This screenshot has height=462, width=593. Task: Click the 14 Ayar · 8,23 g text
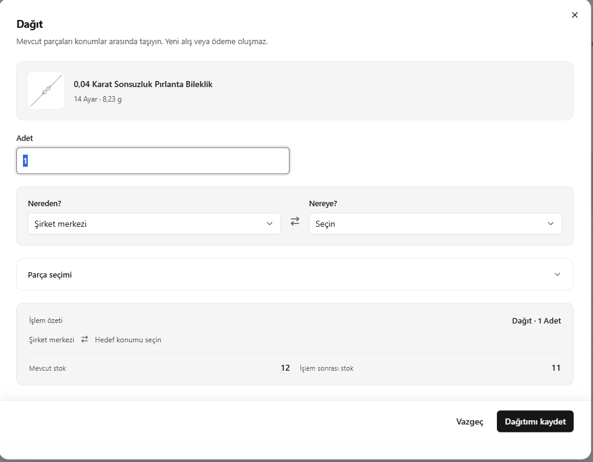tap(97, 99)
